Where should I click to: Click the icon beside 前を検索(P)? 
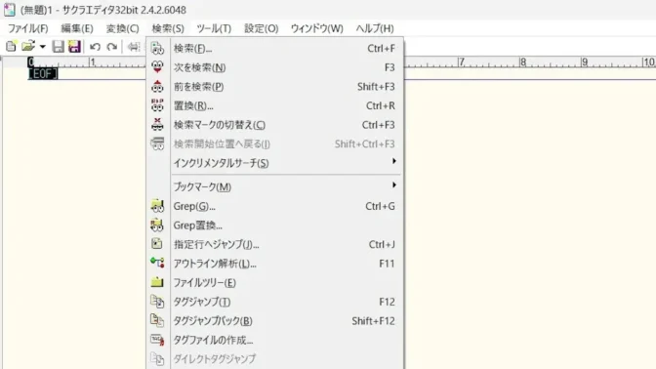tap(157, 87)
